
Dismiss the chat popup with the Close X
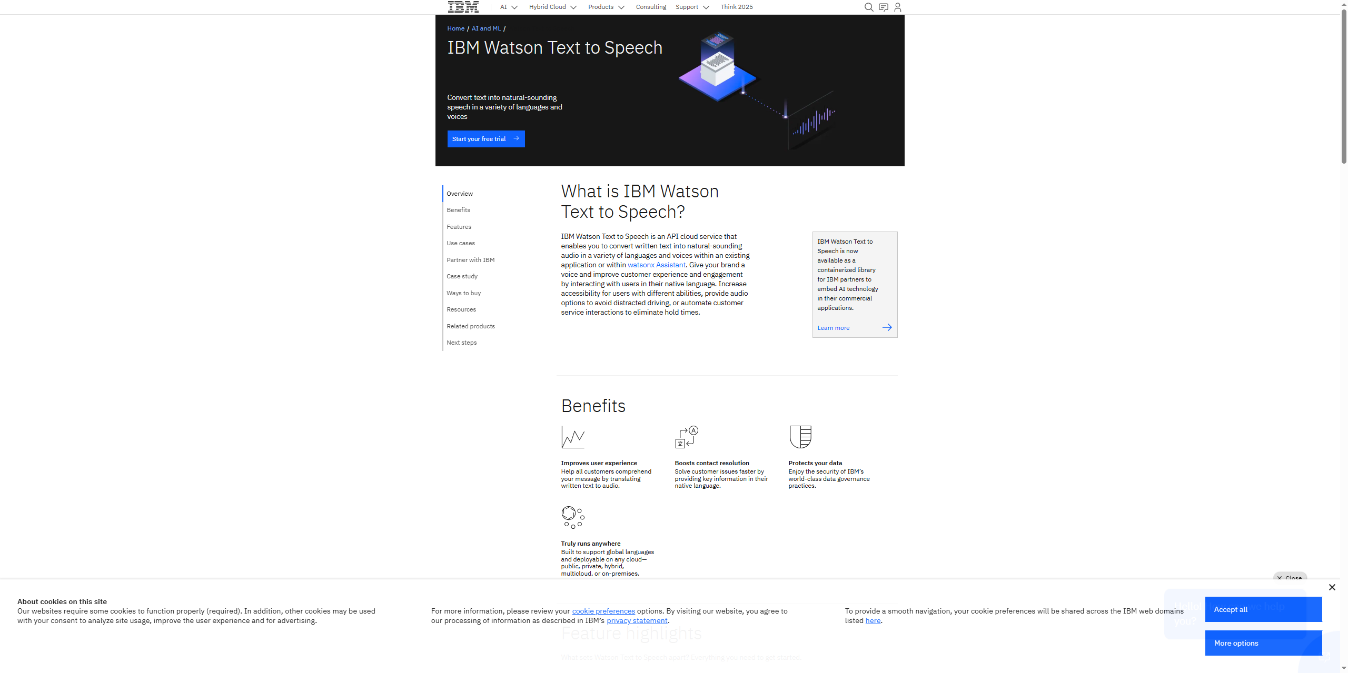tap(1332, 587)
